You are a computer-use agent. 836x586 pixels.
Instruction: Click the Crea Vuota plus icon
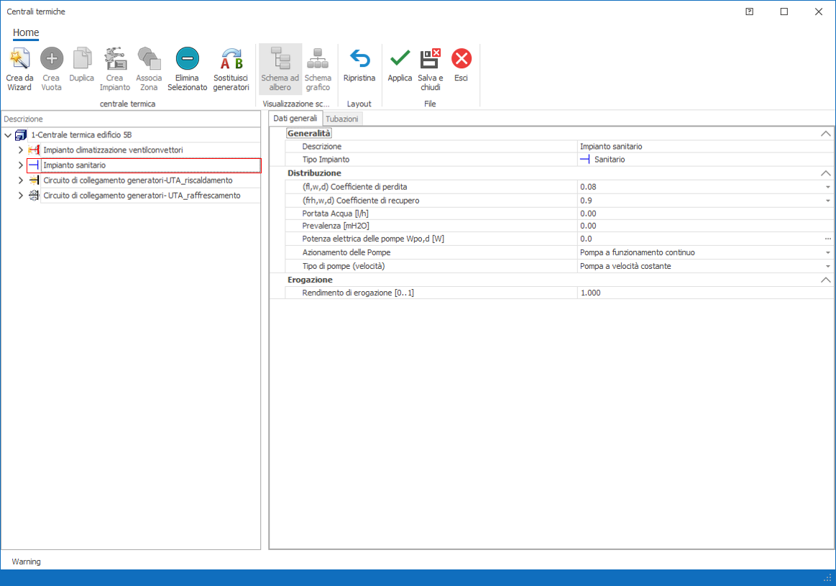(52, 59)
